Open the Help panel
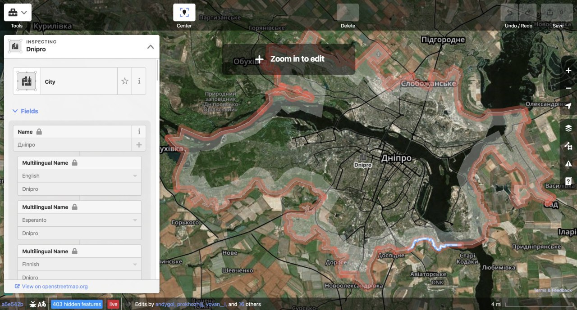The width and height of the screenshot is (577, 310). click(568, 181)
